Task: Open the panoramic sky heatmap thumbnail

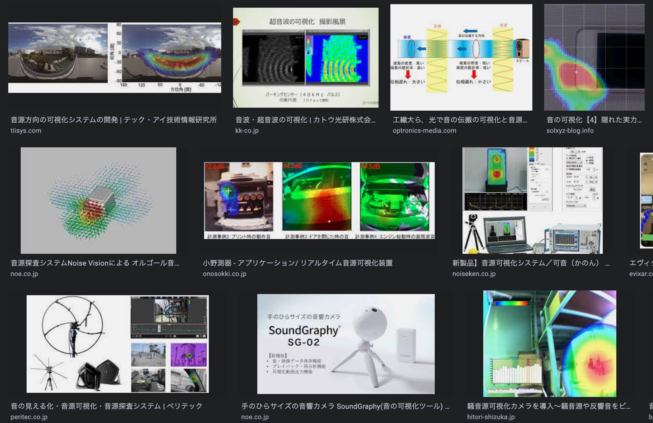Action: [114, 58]
